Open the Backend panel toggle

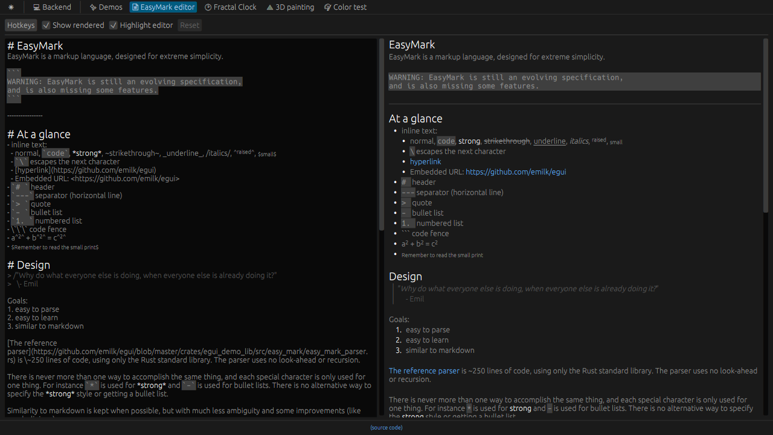[52, 7]
